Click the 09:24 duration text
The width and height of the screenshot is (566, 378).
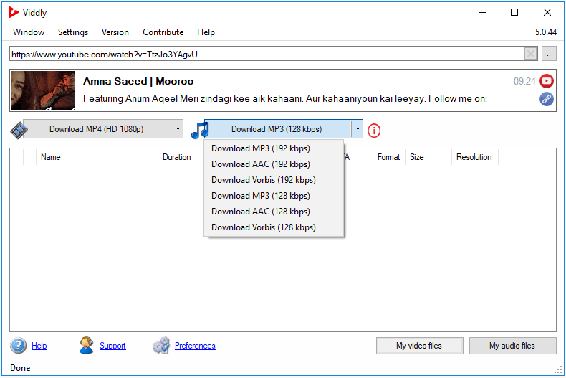pyautogui.click(x=524, y=81)
